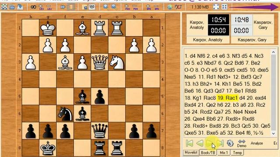Click the greyed orange arrows toolbar icon
The width and height of the screenshot is (280, 157).
(x=71, y=7)
